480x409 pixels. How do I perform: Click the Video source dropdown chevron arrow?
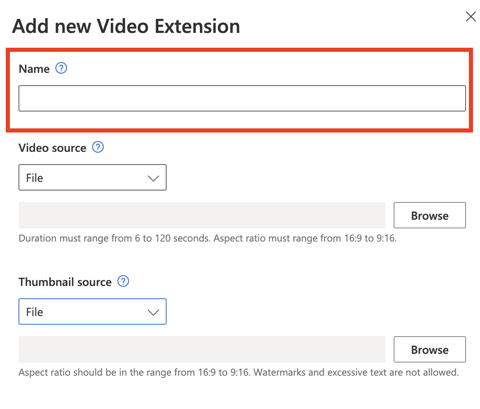[153, 178]
